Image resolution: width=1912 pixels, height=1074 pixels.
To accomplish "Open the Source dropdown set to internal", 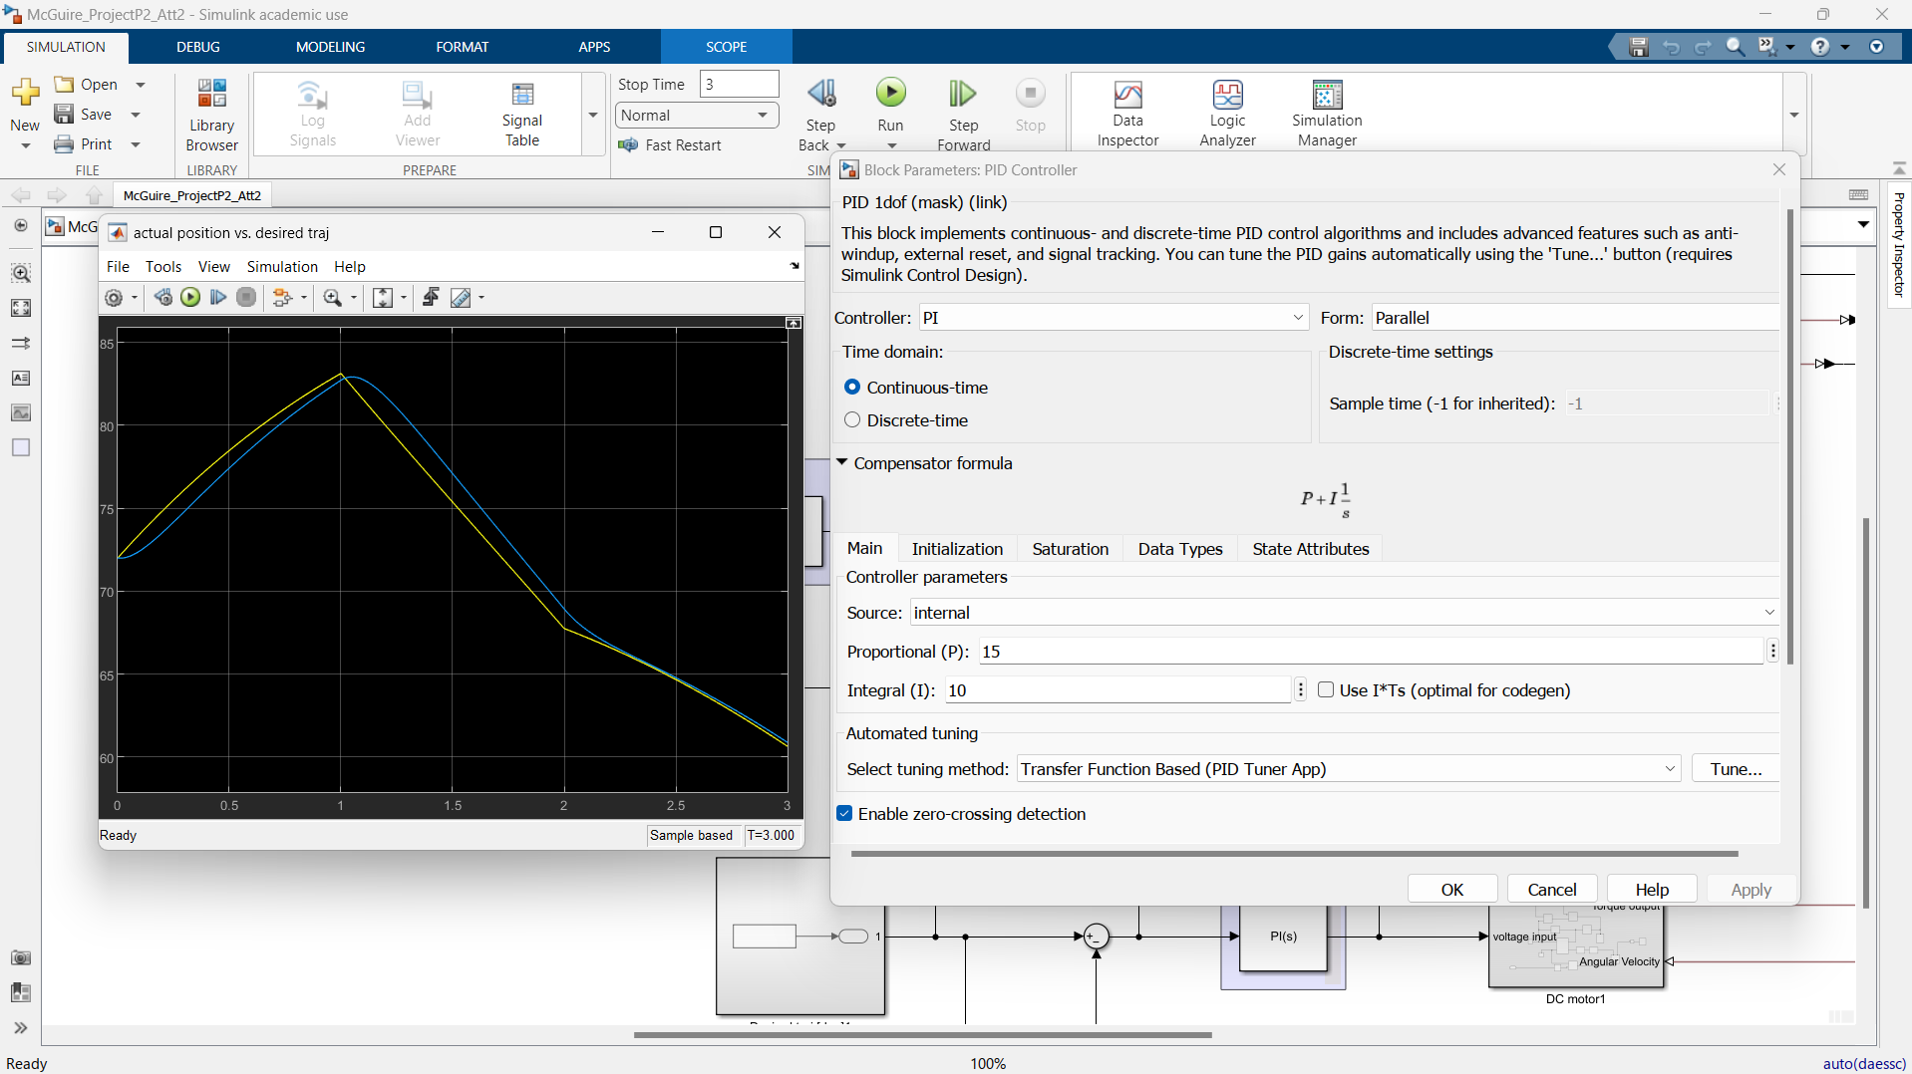I will coord(1345,613).
